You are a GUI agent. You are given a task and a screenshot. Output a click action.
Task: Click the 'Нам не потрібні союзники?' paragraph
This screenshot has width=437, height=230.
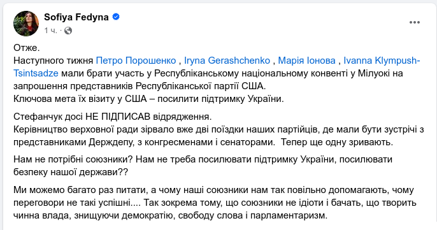pyautogui.click(x=203, y=166)
